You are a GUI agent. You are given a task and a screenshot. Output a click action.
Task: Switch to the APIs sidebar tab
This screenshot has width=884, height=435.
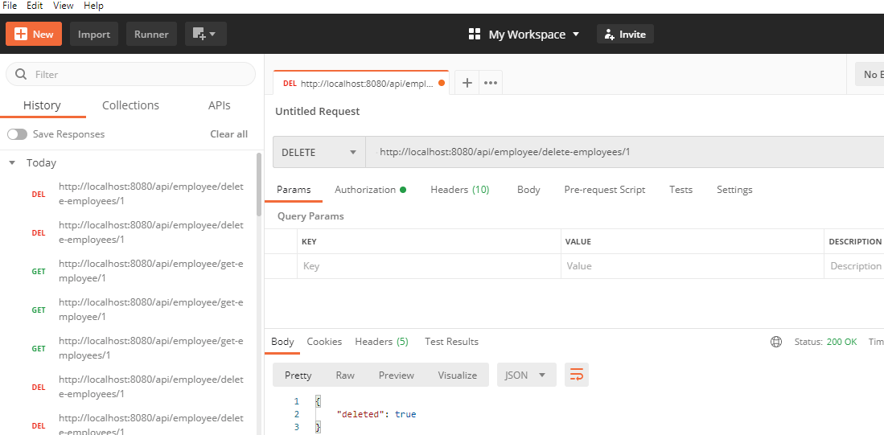click(220, 105)
